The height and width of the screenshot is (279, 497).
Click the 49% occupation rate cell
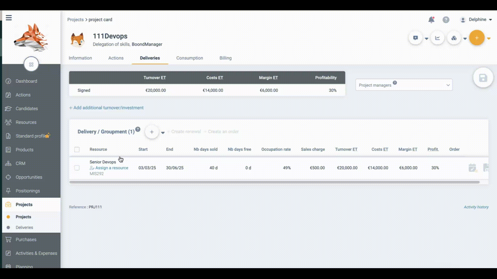point(287,168)
